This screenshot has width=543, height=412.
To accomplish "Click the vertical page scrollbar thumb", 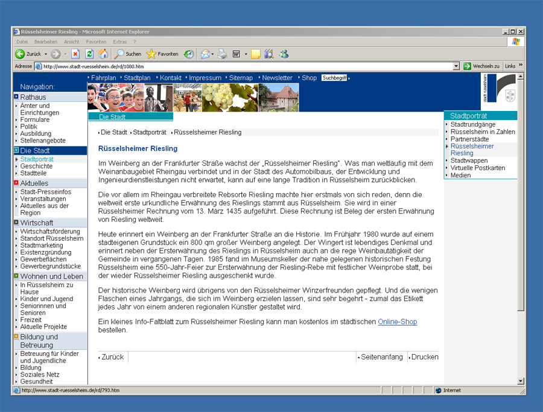I will (x=521, y=195).
